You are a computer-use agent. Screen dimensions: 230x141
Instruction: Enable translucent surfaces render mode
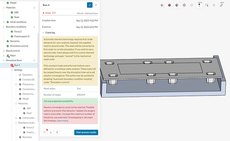pyautogui.click(x=192, y=5)
